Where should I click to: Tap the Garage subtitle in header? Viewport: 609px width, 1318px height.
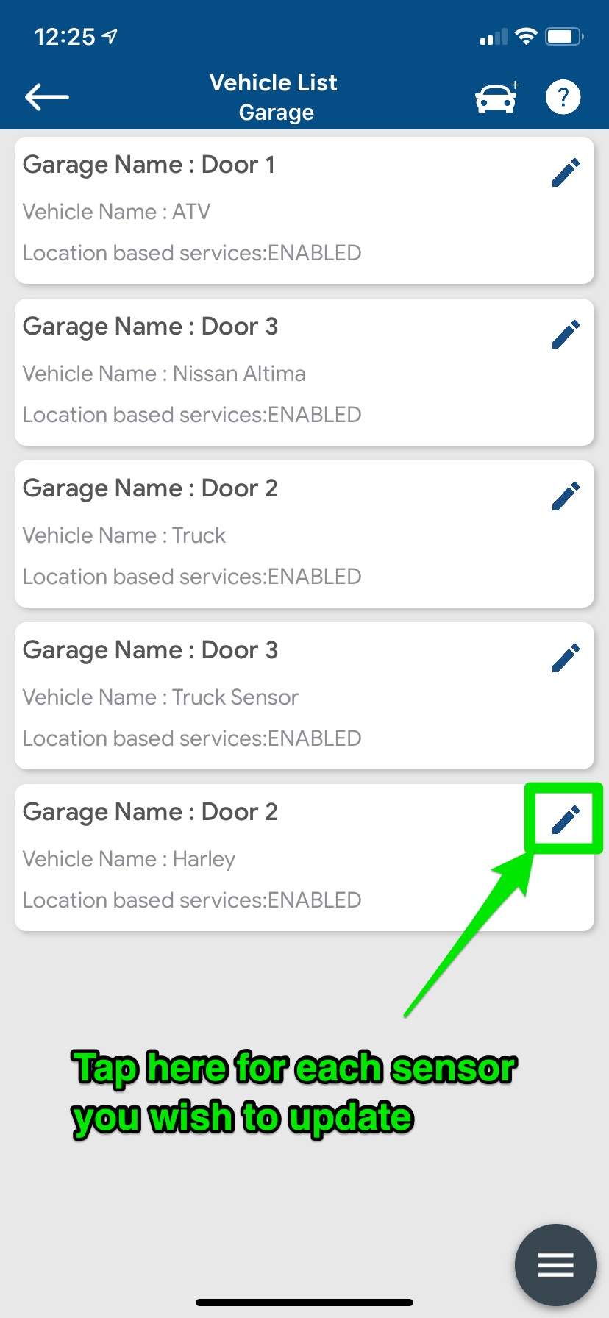(x=277, y=113)
